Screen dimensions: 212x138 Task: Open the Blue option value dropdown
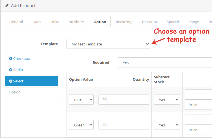click(x=81, y=100)
